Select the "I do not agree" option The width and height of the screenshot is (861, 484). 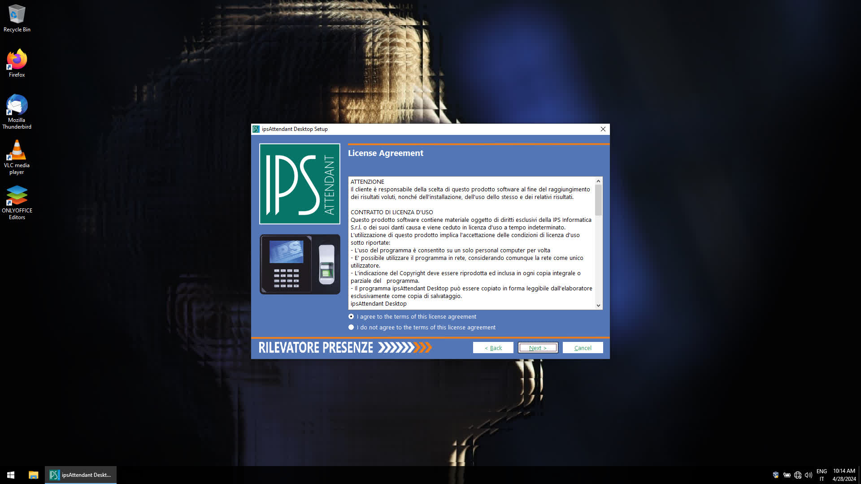(x=351, y=327)
